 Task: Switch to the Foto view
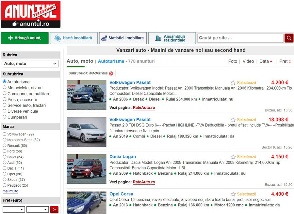(x=233, y=61)
